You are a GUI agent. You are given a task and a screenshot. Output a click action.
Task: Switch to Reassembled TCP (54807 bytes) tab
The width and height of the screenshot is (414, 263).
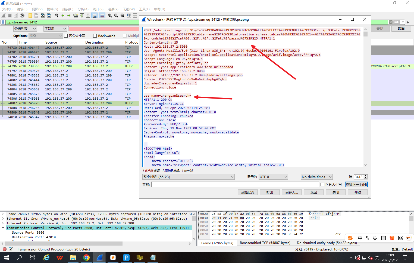265,243
